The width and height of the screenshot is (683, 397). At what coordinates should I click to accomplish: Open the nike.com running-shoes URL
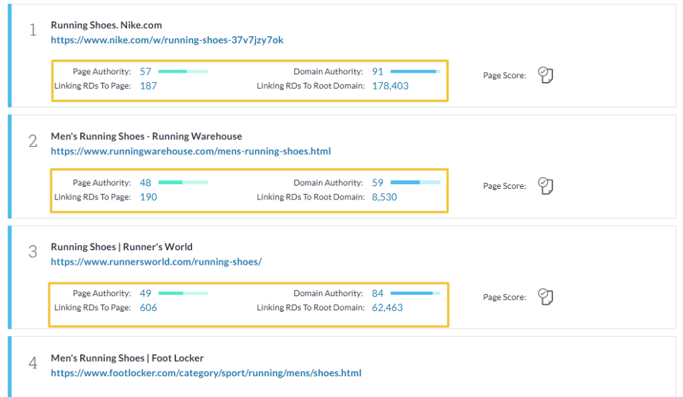(167, 40)
